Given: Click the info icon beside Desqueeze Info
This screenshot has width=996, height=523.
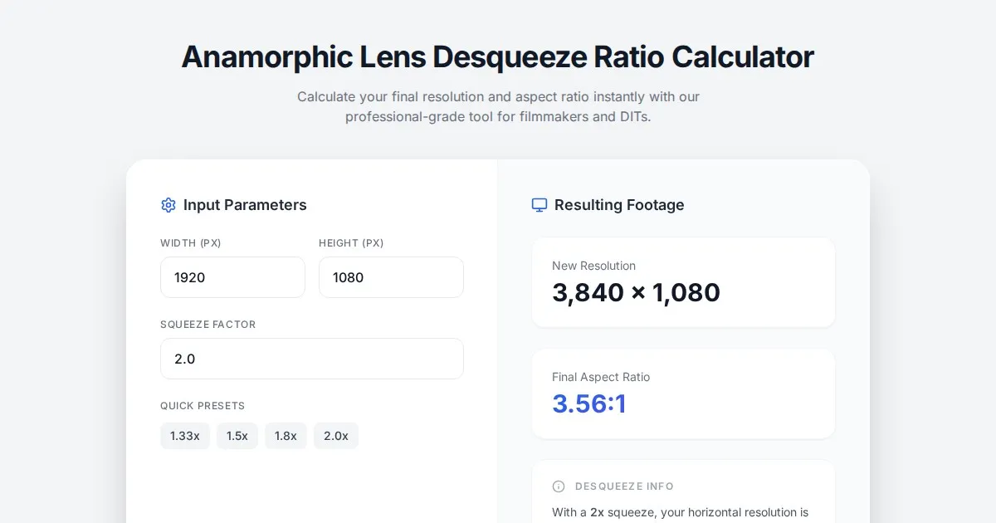Looking at the screenshot, I should coord(559,486).
